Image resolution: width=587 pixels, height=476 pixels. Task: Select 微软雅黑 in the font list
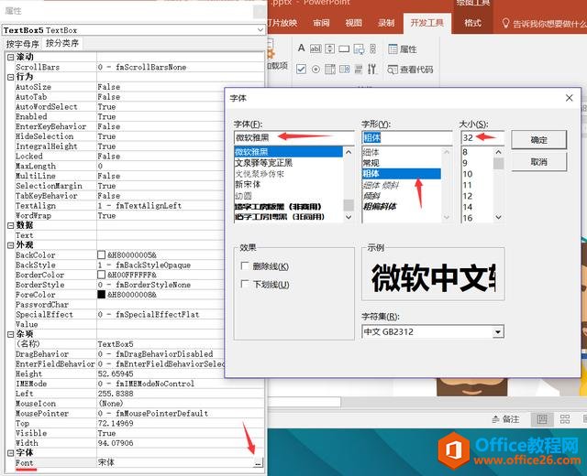click(288, 152)
